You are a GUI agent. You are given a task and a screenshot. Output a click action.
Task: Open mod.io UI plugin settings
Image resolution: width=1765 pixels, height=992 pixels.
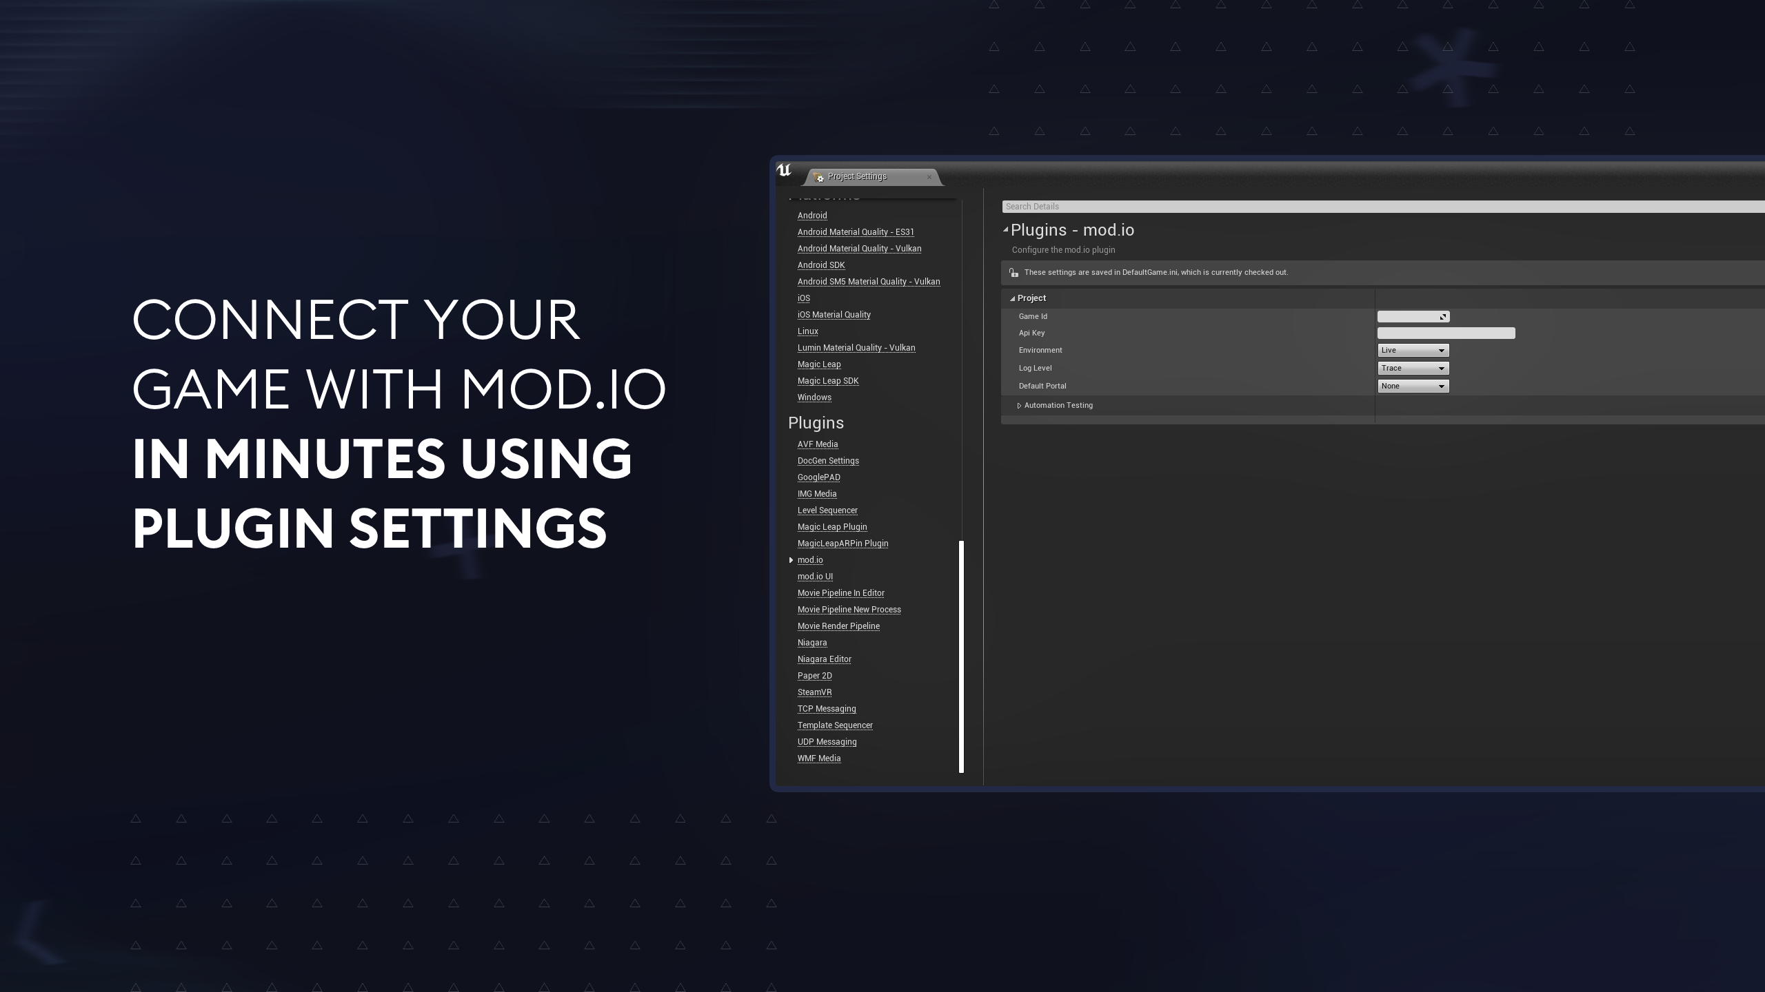click(x=815, y=577)
